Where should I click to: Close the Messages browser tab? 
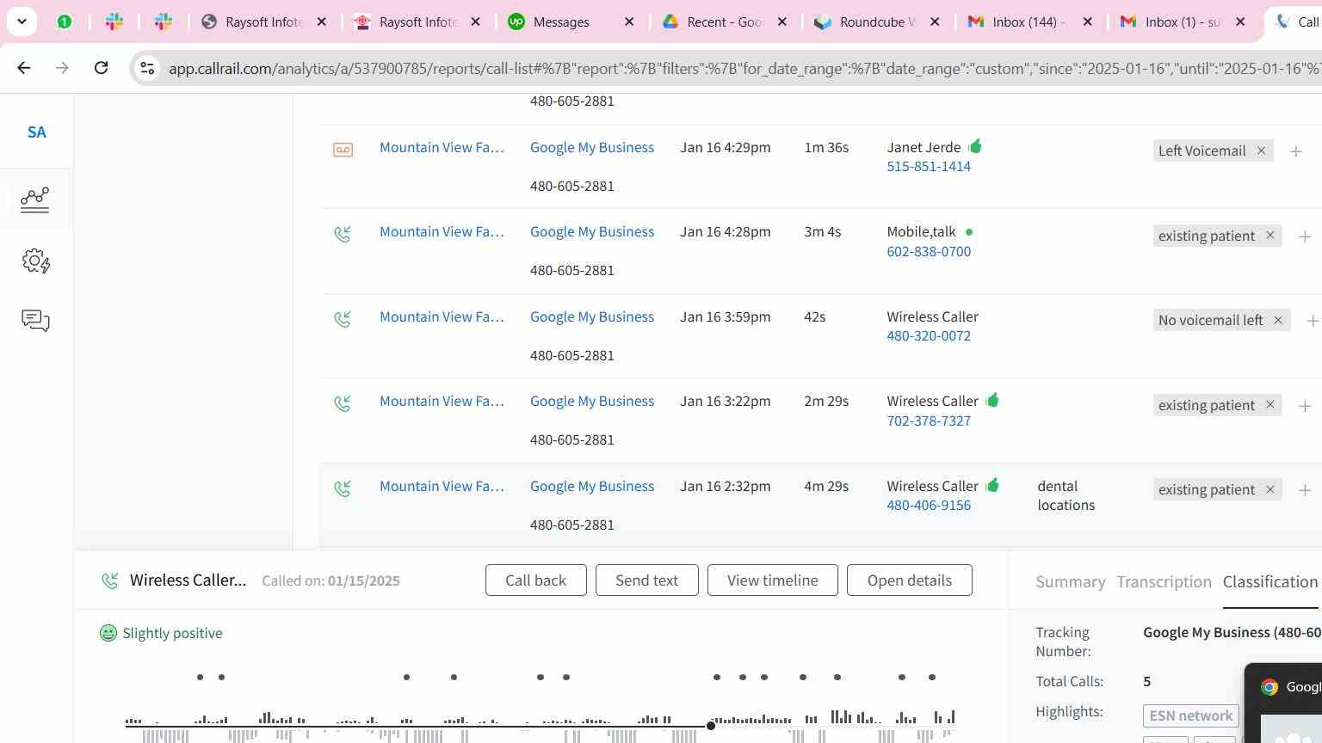[x=629, y=22]
